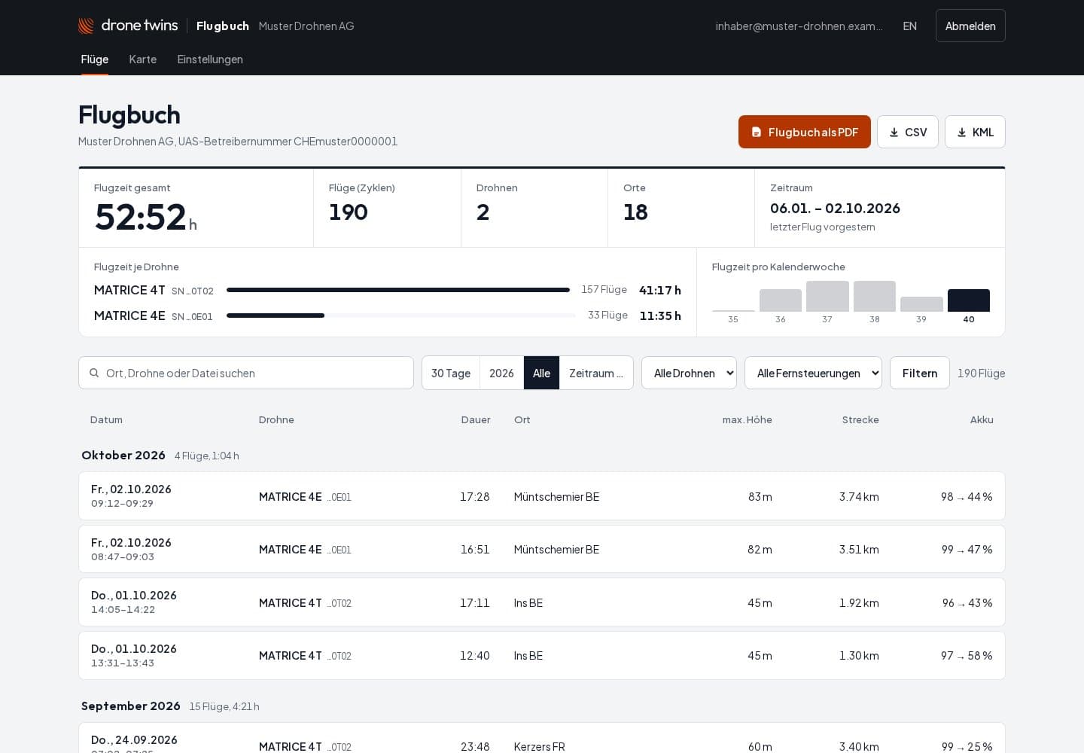Click the MATRICE 4T flight time bar
This screenshot has width=1084, height=753.
(x=398, y=290)
